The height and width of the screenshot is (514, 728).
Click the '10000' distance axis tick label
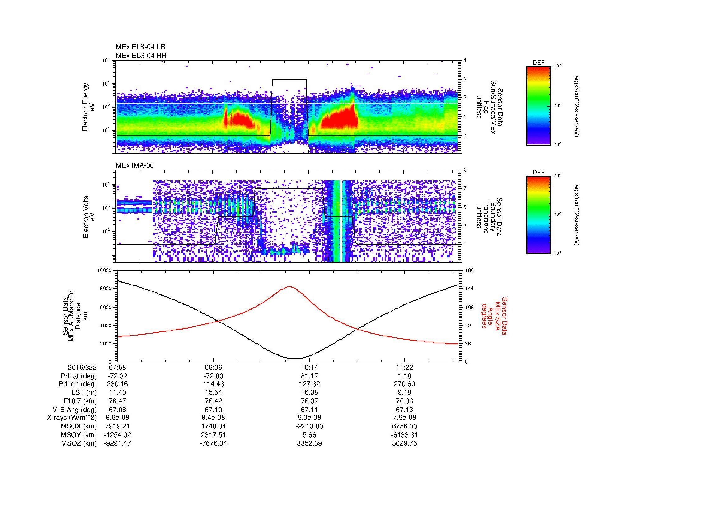point(104,271)
